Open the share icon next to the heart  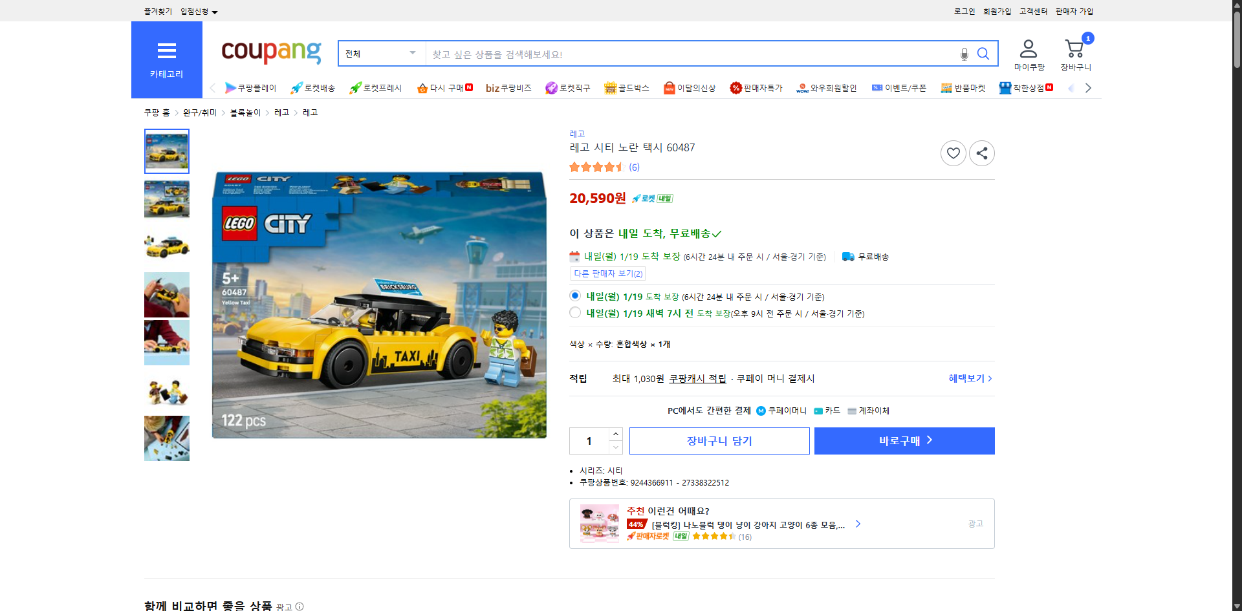tap(981, 153)
